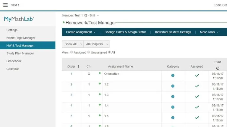Open the All Chapters dropdown
227x127 pixels.
tap(97, 44)
